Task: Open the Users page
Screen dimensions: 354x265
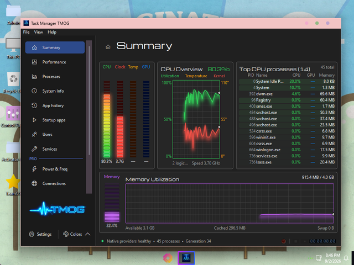Action: click(x=55, y=135)
